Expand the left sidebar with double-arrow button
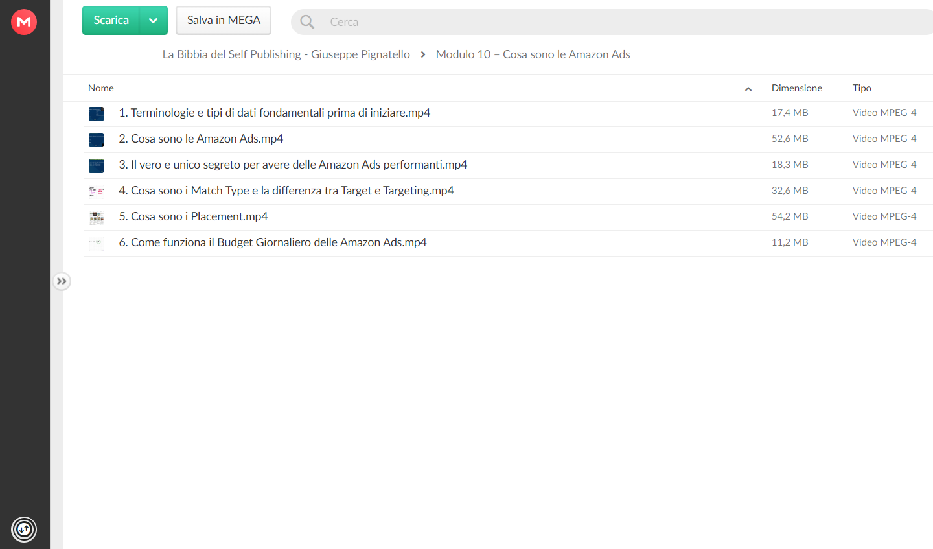The image size is (933, 549). click(x=62, y=281)
